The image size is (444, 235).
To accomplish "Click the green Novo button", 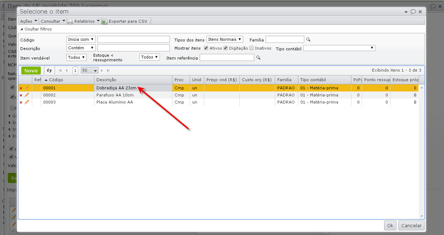I will [31, 71].
